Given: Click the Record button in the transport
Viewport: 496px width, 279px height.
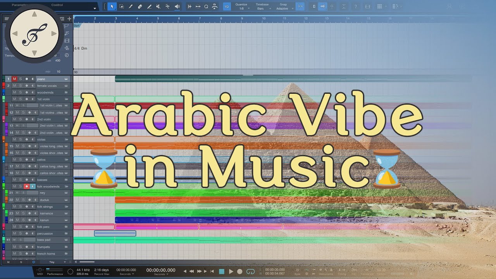Looking at the screenshot, I should [240, 272].
